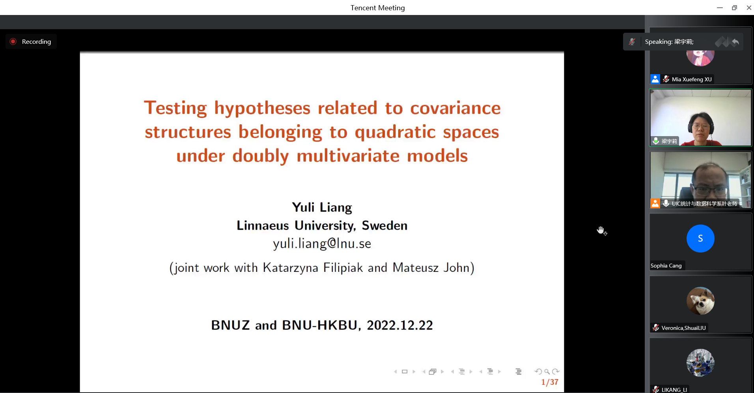The height and width of the screenshot is (393, 754).
Task: Click the yuli.liang@lnu.se email on slide
Action: point(322,244)
